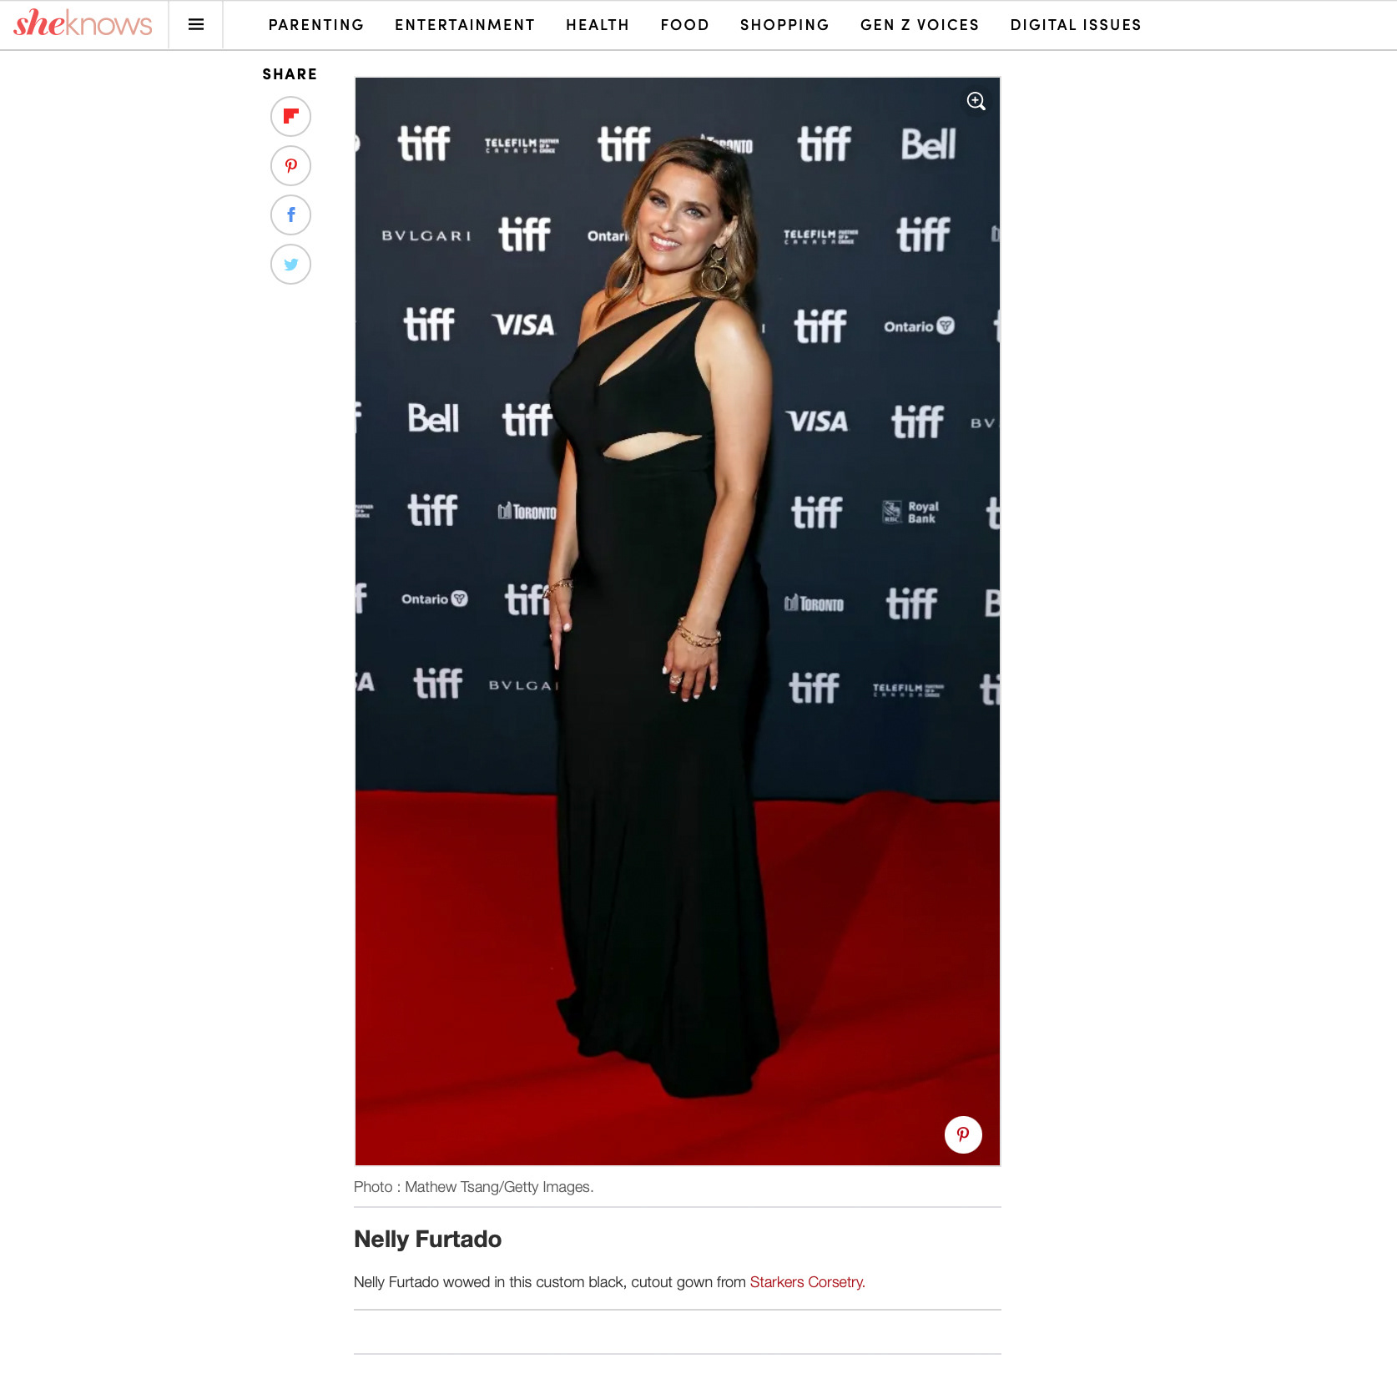Click the Nelly Furtado heading
This screenshot has height=1379, width=1397.
pyautogui.click(x=427, y=1239)
